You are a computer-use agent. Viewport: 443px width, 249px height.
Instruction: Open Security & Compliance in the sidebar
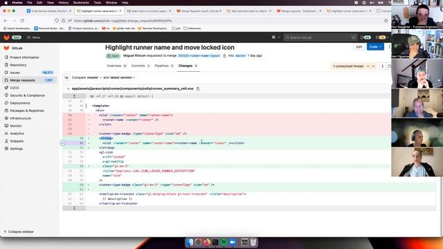[27, 95]
